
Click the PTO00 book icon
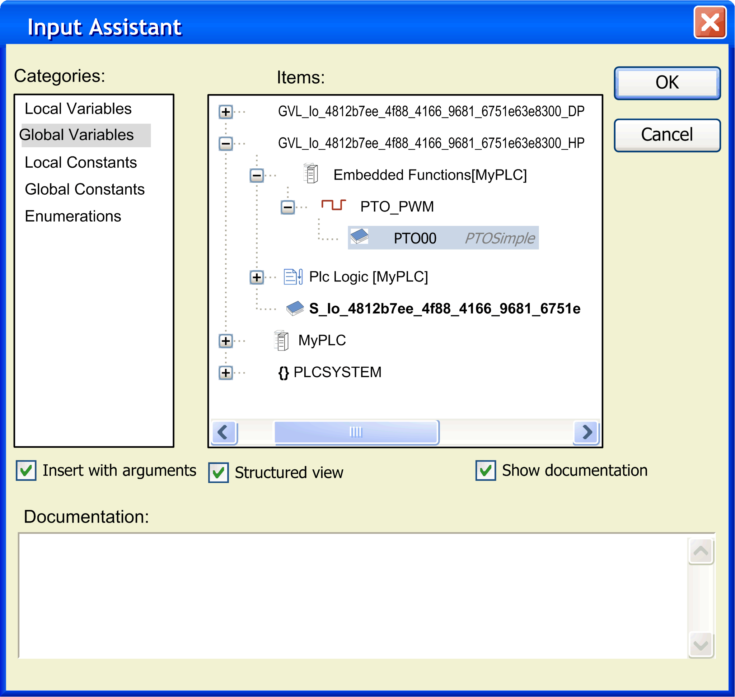tap(359, 237)
